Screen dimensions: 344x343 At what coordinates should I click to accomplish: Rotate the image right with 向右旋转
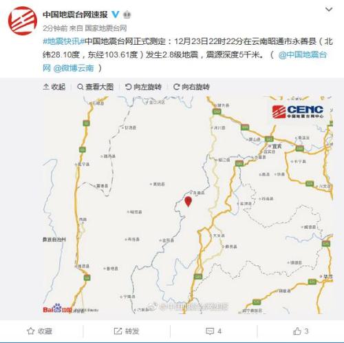pyautogui.click(x=191, y=87)
